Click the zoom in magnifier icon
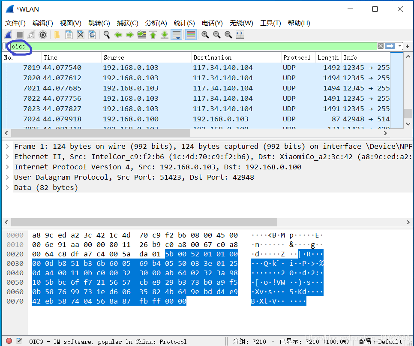This screenshot has width=414, height=346. pos(205,35)
